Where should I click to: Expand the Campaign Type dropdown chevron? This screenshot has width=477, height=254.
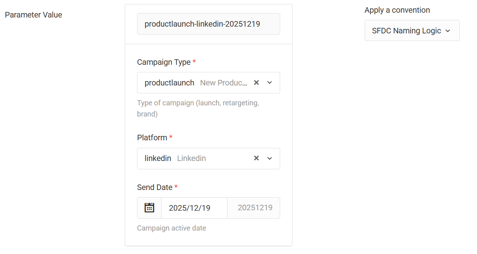[x=270, y=83]
